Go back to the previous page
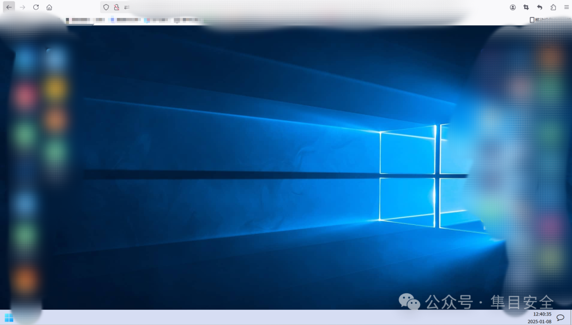 (x=9, y=7)
